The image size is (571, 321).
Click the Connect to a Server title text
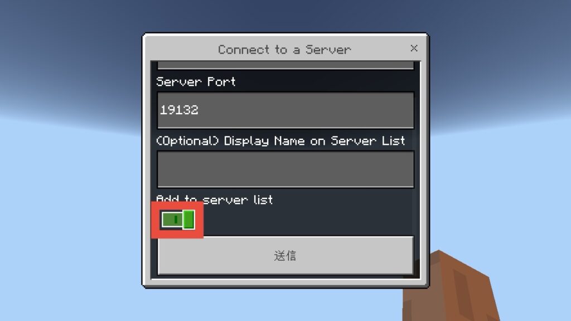pos(284,50)
